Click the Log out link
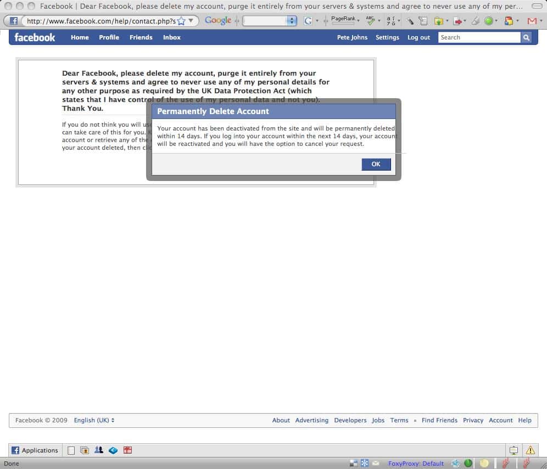The width and height of the screenshot is (547, 469). (418, 37)
